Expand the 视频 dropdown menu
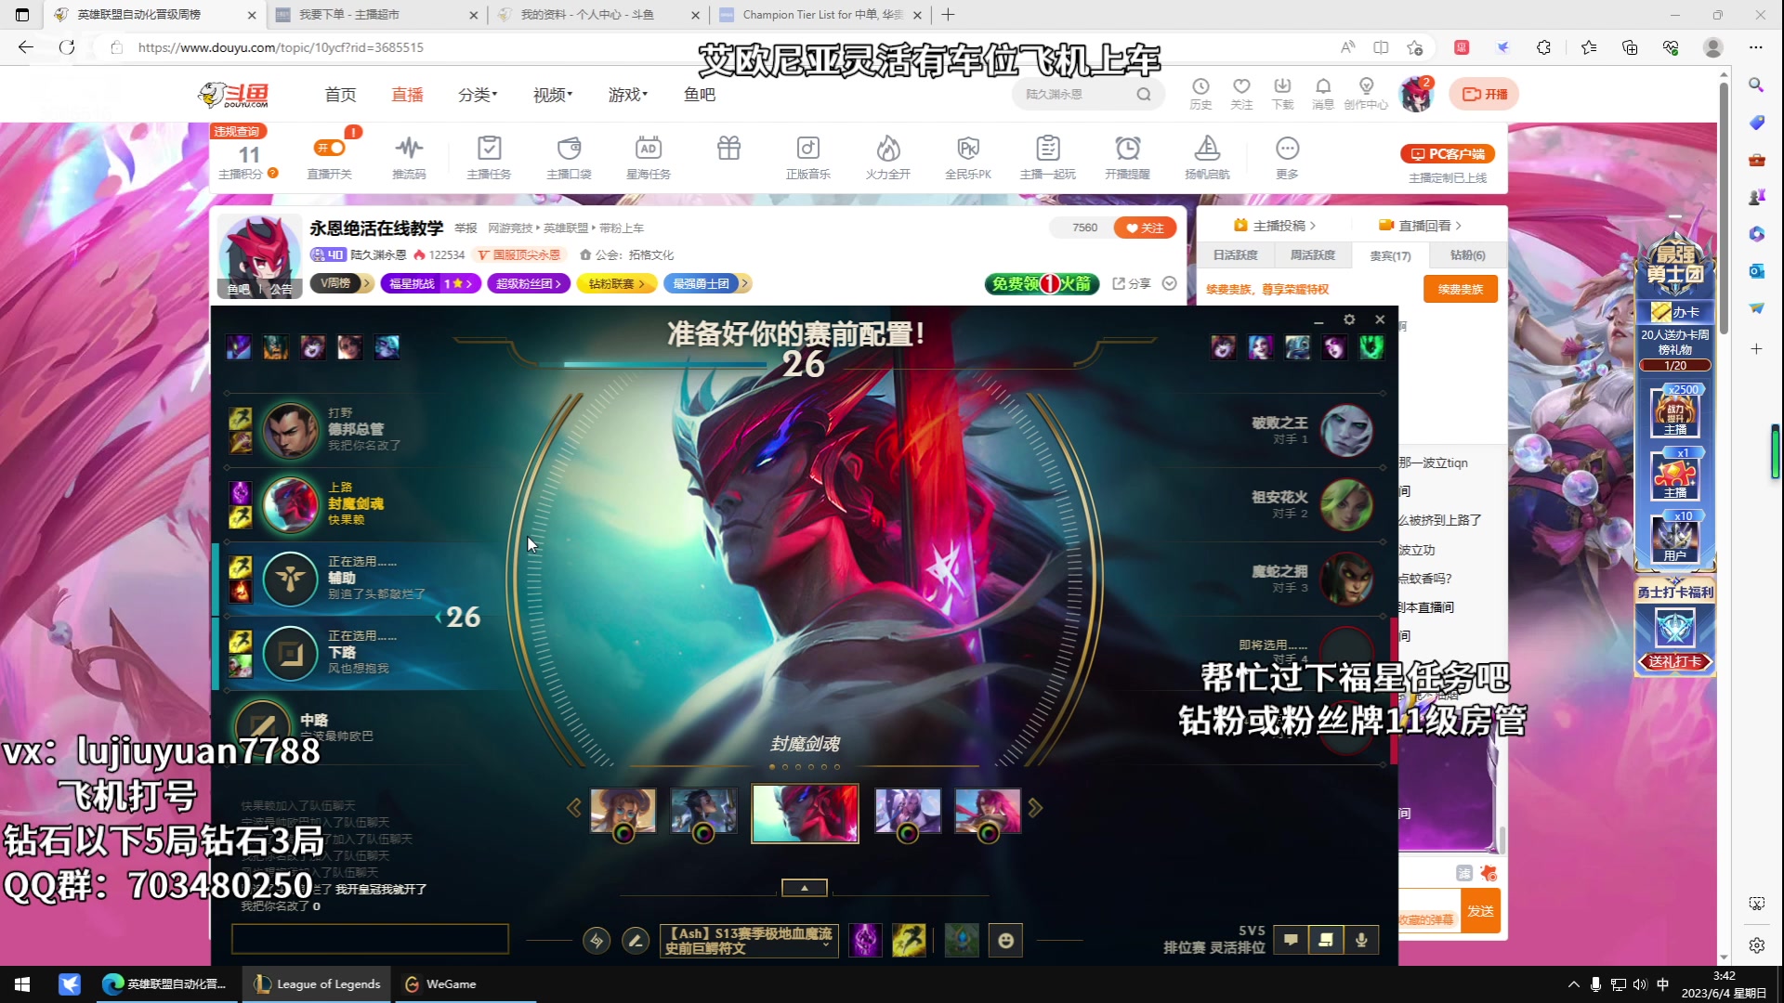1784x1003 pixels. pos(553,95)
